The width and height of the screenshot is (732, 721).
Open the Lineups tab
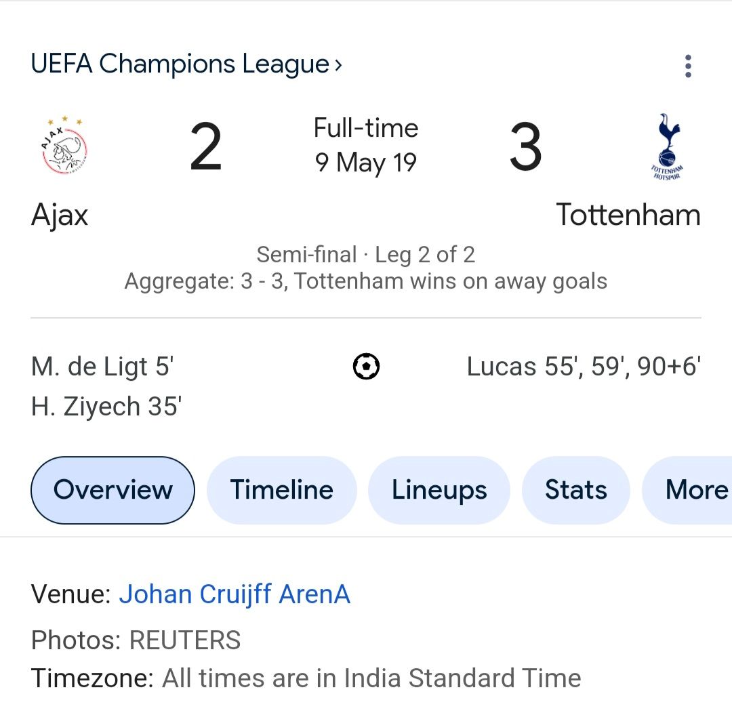439,490
